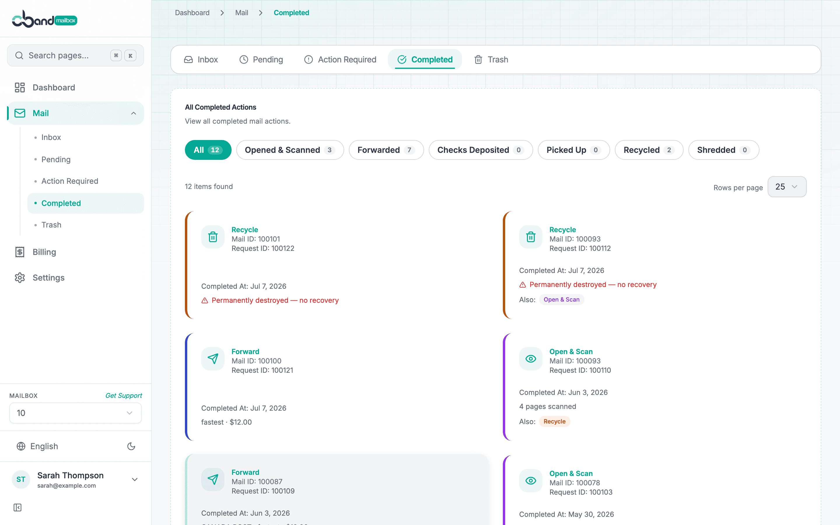Click the breadcrumb chevron after Mail
This screenshot has height=525, width=840.
(x=261, y=13)
